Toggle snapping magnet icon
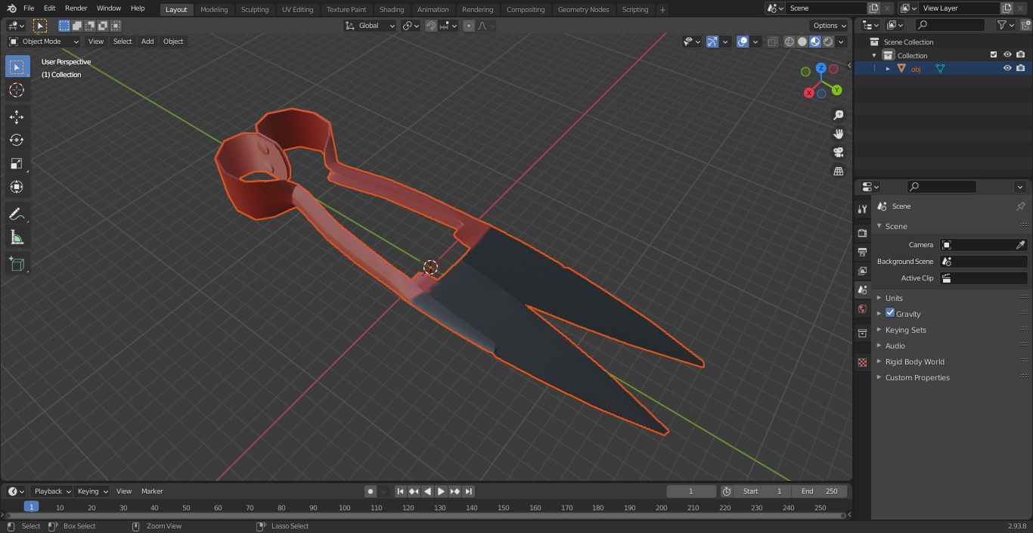 point(431,26)
